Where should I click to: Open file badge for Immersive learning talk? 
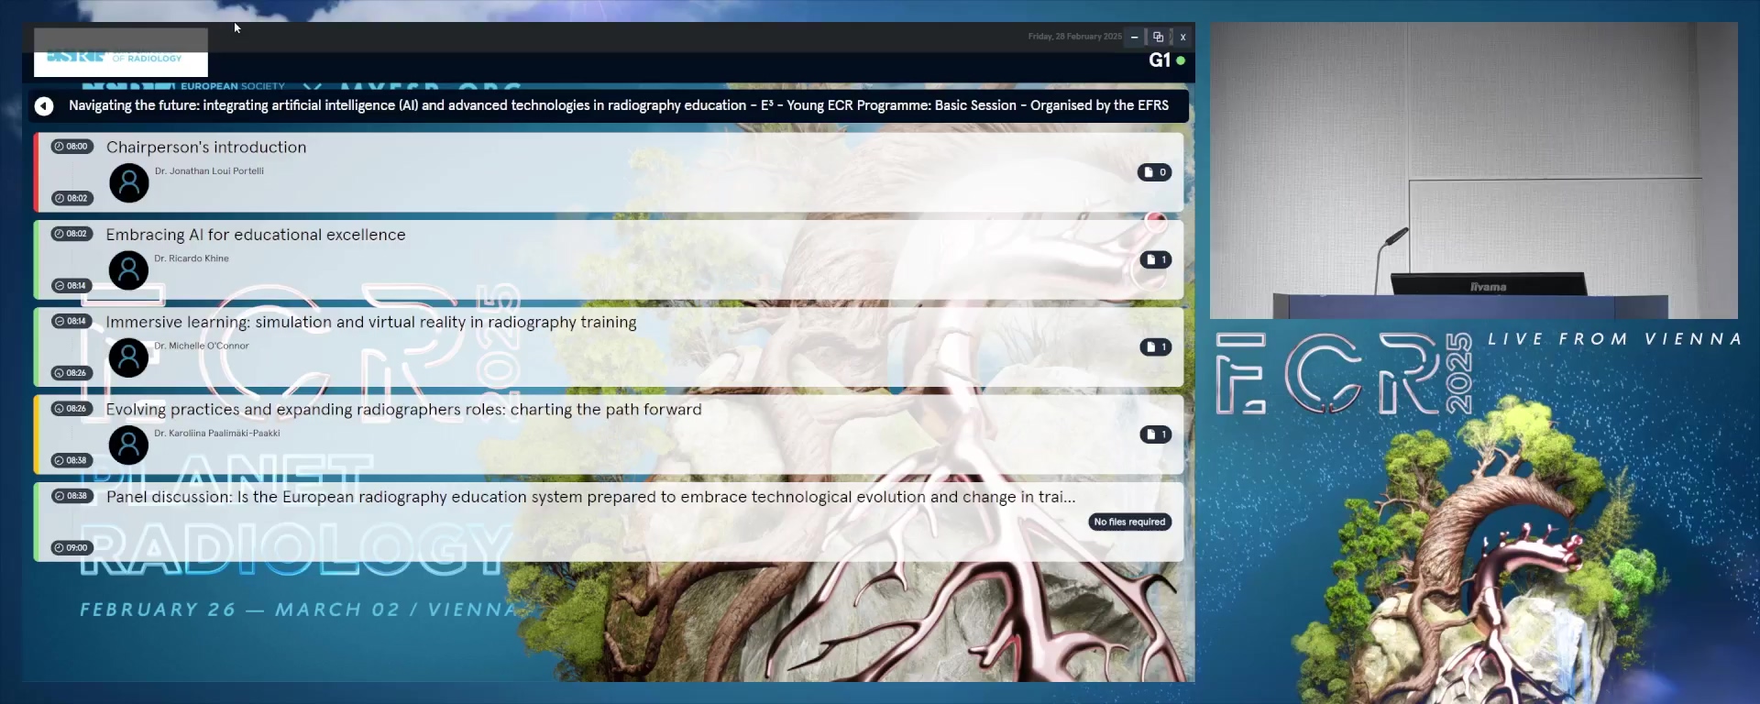coord(1155,346)
